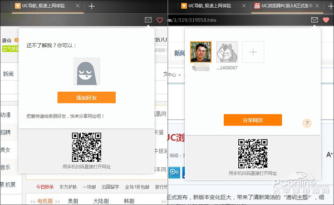
Task: Close the left browser UC导航 tab
Action: click(78, 6)
